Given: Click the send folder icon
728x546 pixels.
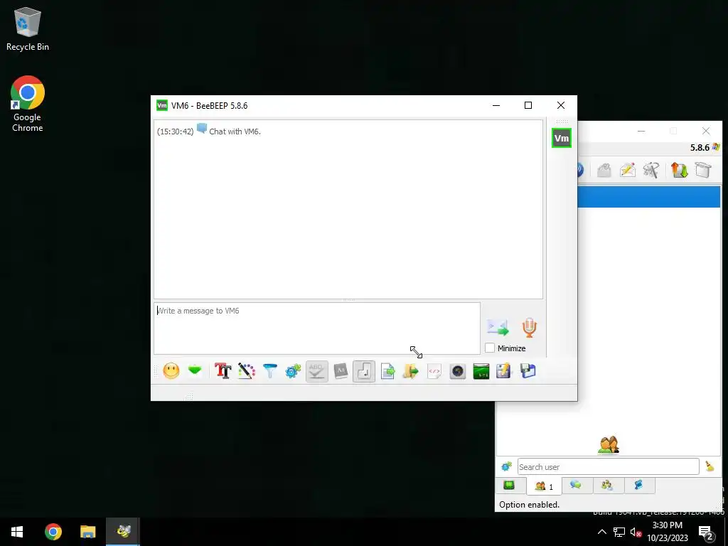Looking at the screenshot, I should point(411,371).
